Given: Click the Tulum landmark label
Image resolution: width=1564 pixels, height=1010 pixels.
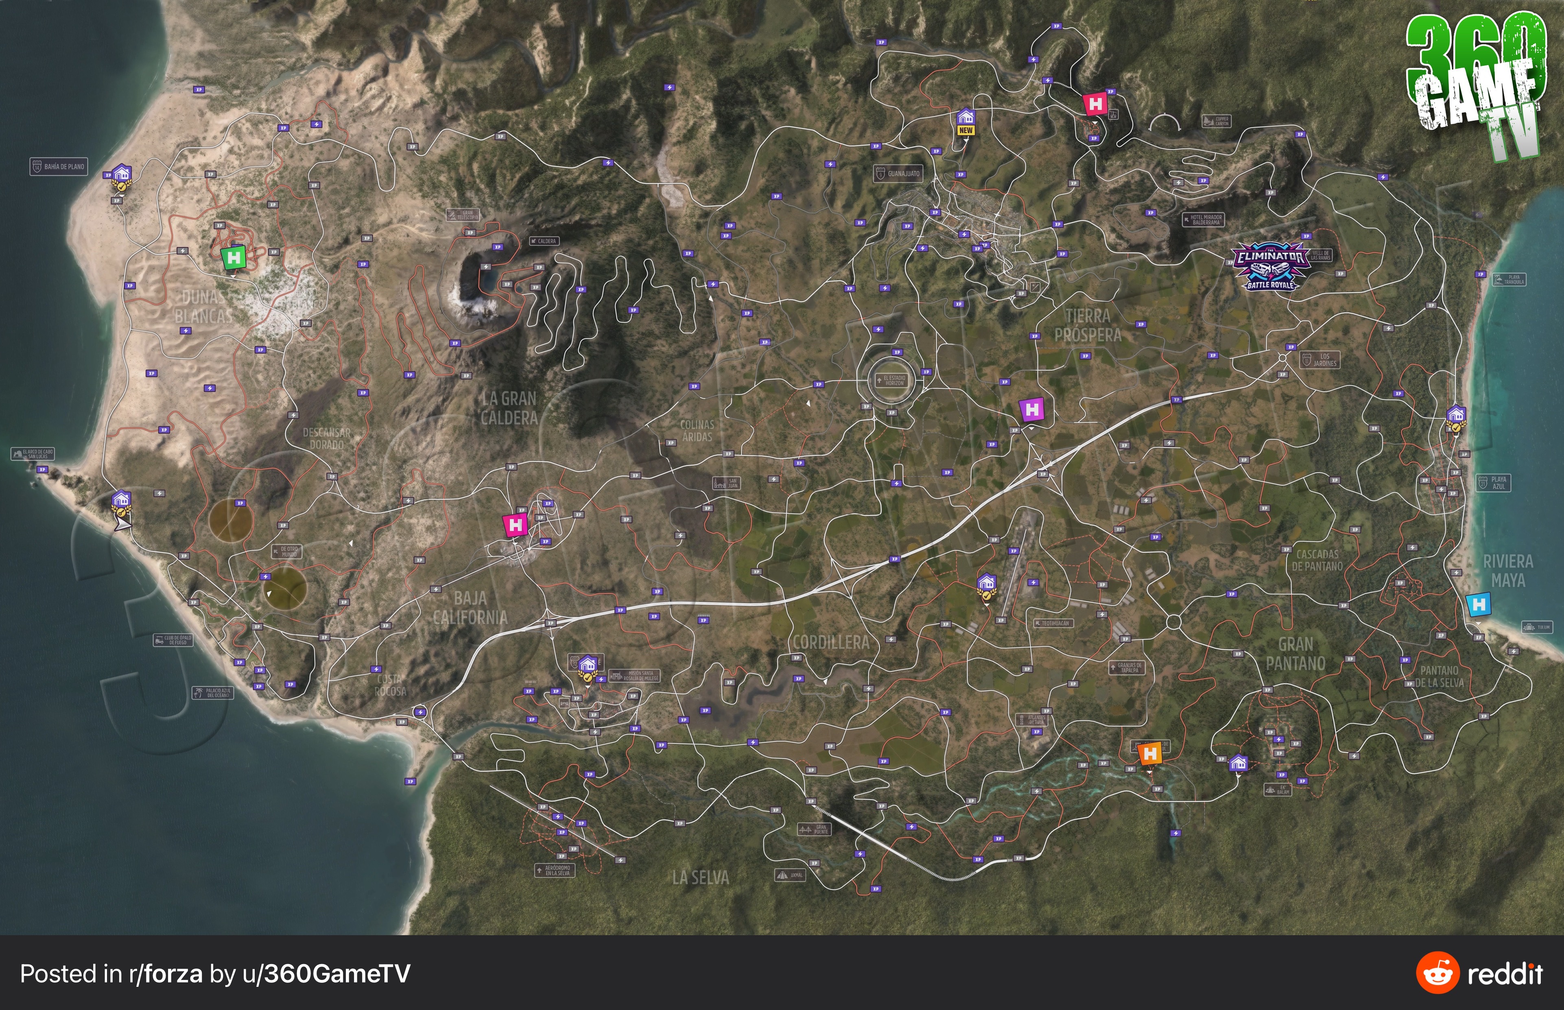Looking at the screenshot, I should tap(1537, 627).
